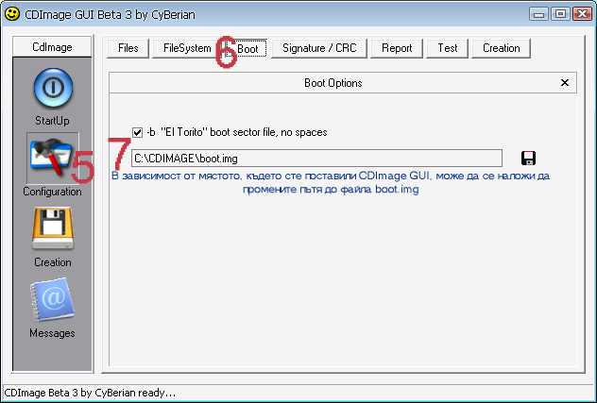597x403 pixels.
Task: Uncheck the -b El Torito boot sector checkbox
Action: 137,132
